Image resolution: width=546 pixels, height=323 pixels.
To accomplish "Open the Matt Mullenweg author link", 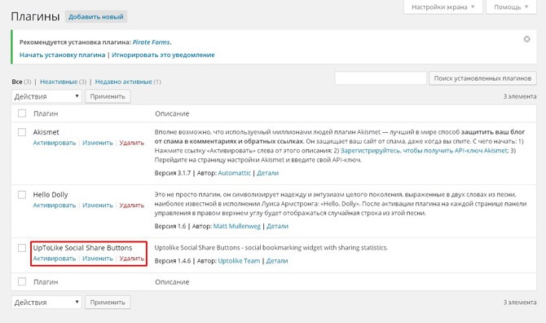I will coord(237,226).
